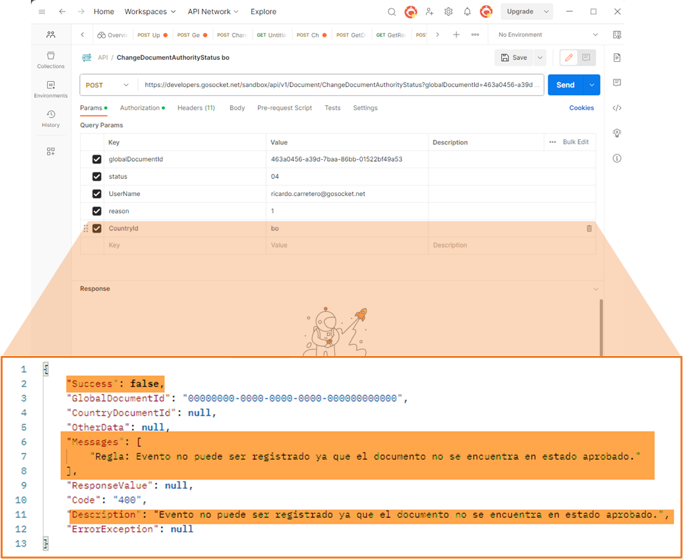
Task: Switch to the Settings tab
Action: (365, 108)
